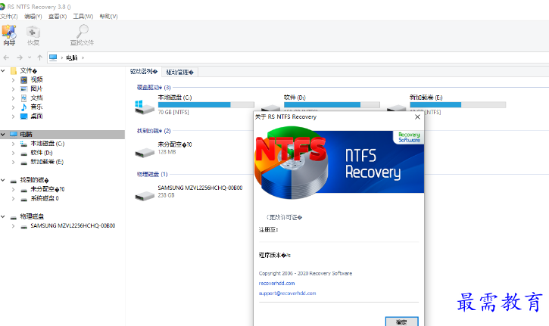Click Recovery Software badge in banner
This screenshot has height=326, width=549.
tap(409, 137)
